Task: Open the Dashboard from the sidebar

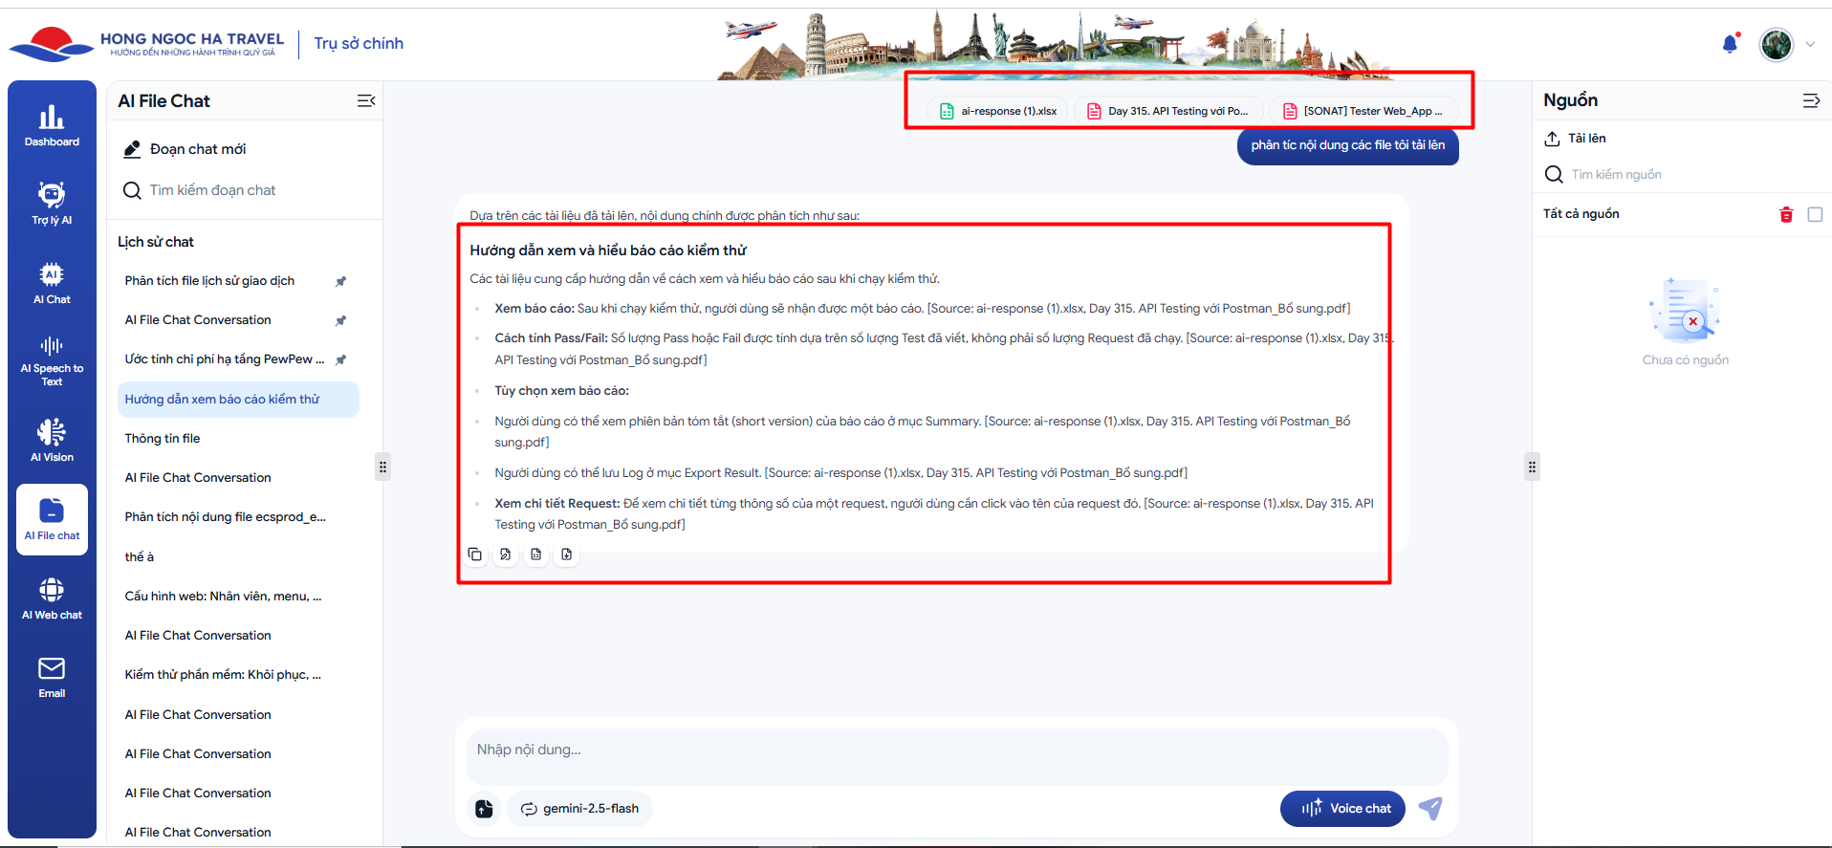Action: click(52, 126)
